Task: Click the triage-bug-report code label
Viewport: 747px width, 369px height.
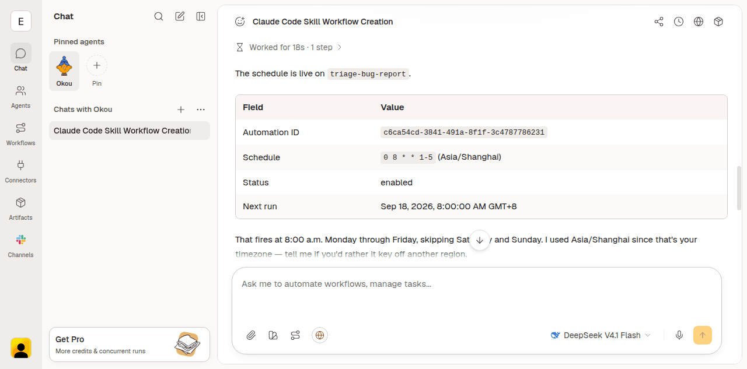Action: (368, 74)
